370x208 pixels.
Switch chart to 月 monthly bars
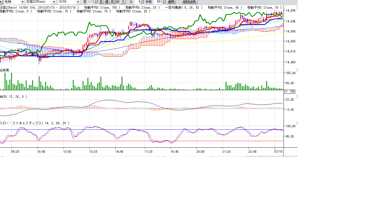click(112, 2)
